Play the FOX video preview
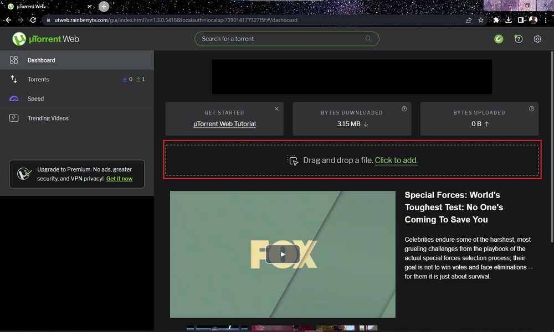This screenshot has height=332, width=554. coord(283,254)
